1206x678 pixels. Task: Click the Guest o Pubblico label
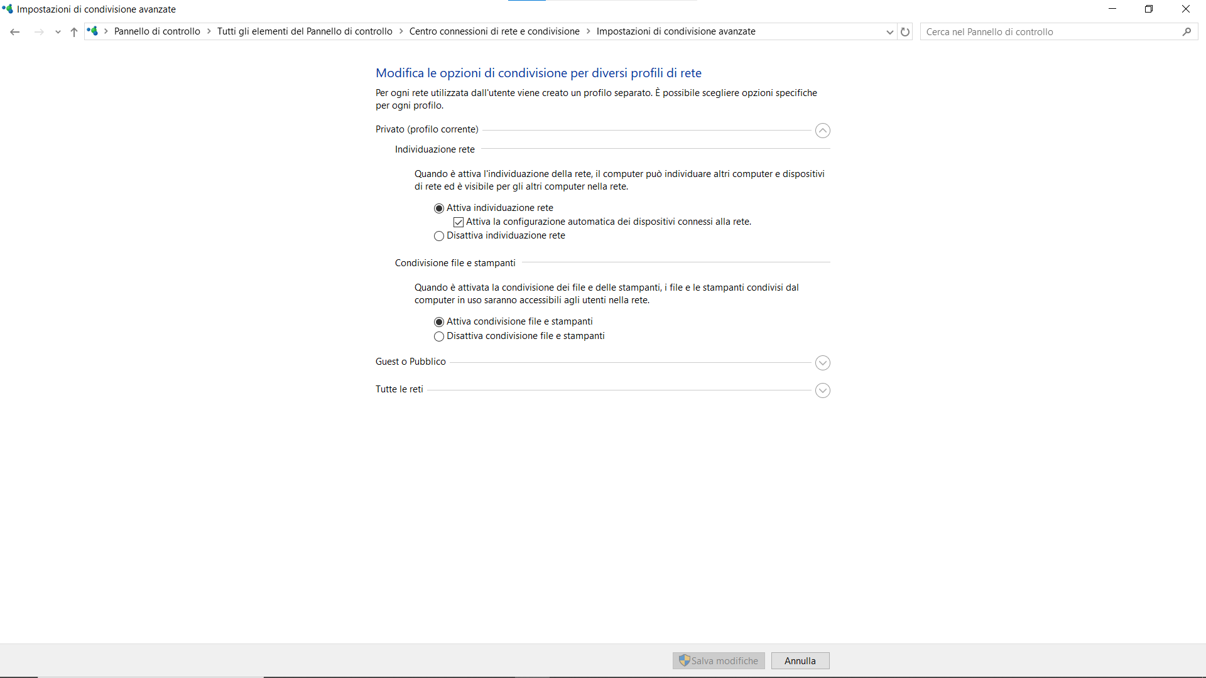[411, 362]
